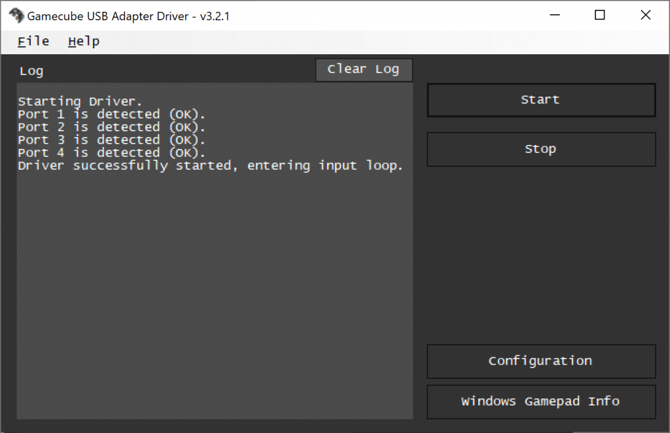Close the Gamecube USB Adapter Driver window
This screenshot has height=433, width=670.
point(645,16)
